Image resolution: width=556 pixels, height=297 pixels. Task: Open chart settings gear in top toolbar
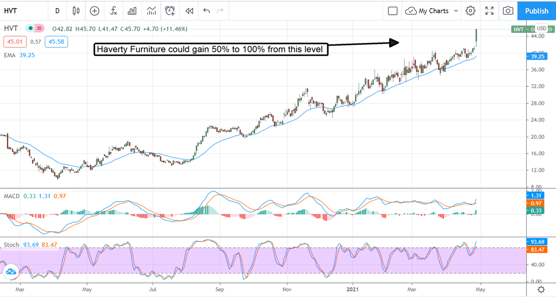[471, 11]
